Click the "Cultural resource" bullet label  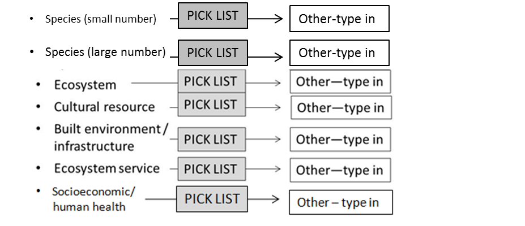(x=104, y=107)
